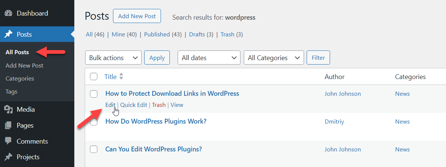Open the Pages menu item
The width and height of the screenshot is (446, 167).
(37, 125)
